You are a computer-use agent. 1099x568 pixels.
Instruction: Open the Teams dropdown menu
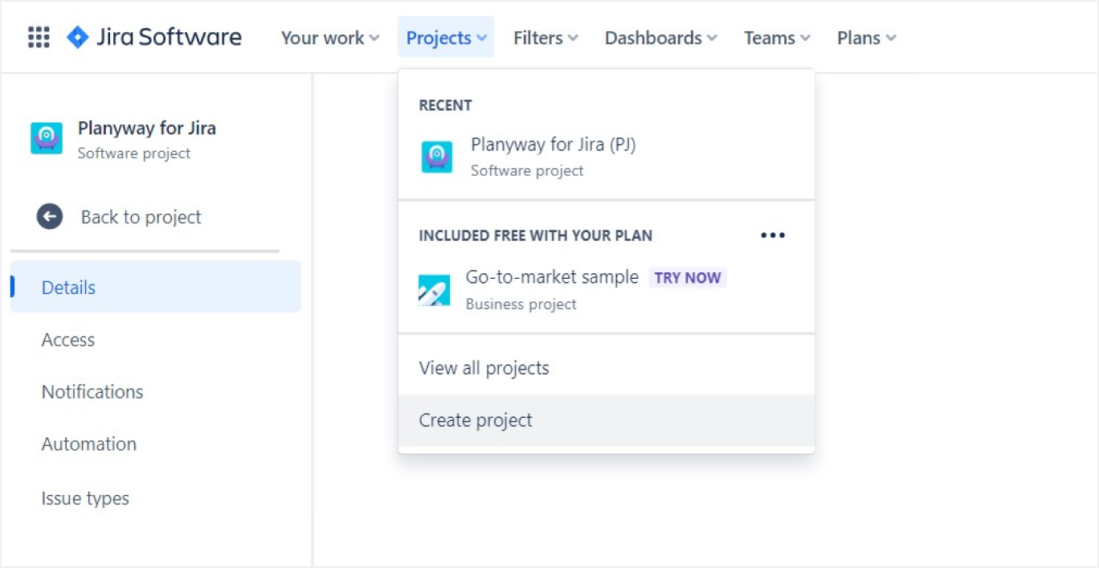(x=777, y=38)
